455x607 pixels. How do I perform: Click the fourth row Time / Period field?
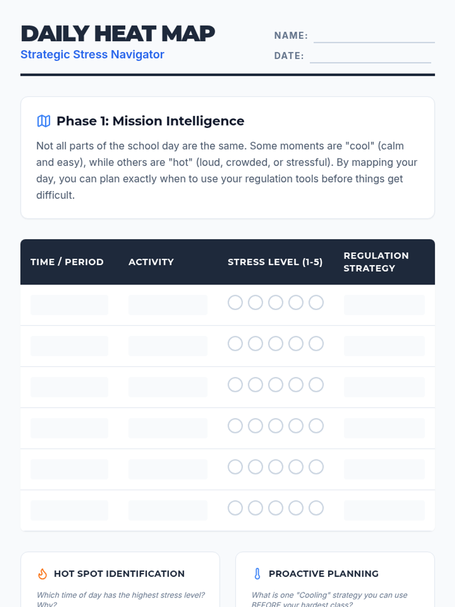pyautogui.click(x=69, y=428)
